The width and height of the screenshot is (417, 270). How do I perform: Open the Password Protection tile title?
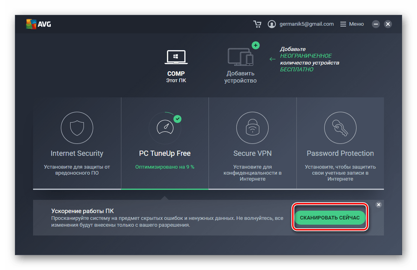(340, 153)
